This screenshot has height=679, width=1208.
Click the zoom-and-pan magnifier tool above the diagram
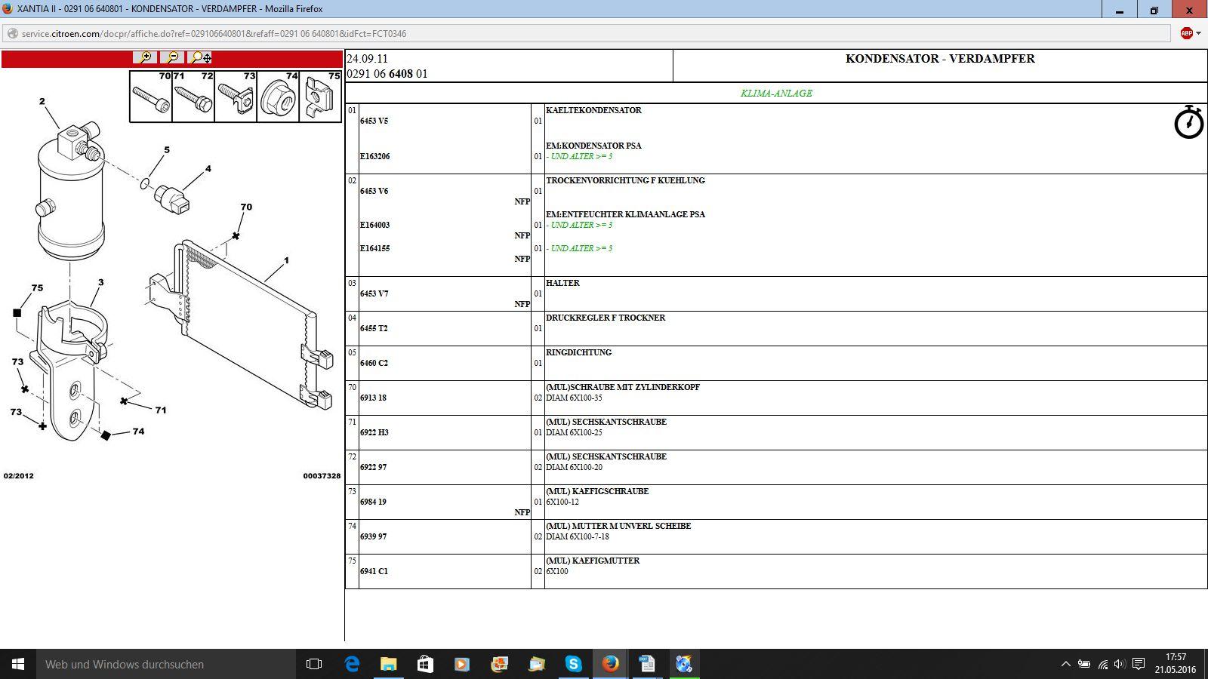pos(200,57)
